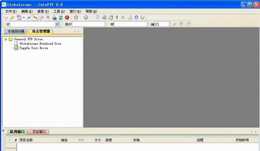Image resolution: width=260 pixels, height=151 pixels.
Task: Open the host address dropdown arrow
Action: pyautogui.click(x=57, y=24)
